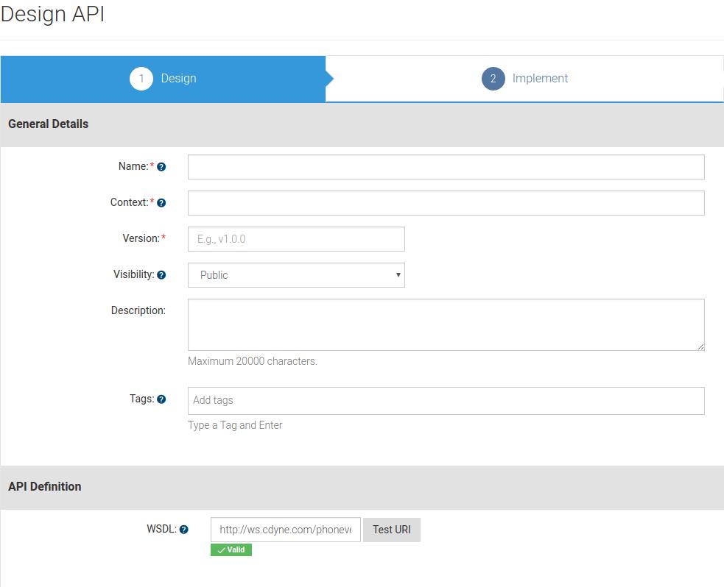This screenshot has height=587, width=724.
Task: Click the Visibility help icon
Action: 160,274
